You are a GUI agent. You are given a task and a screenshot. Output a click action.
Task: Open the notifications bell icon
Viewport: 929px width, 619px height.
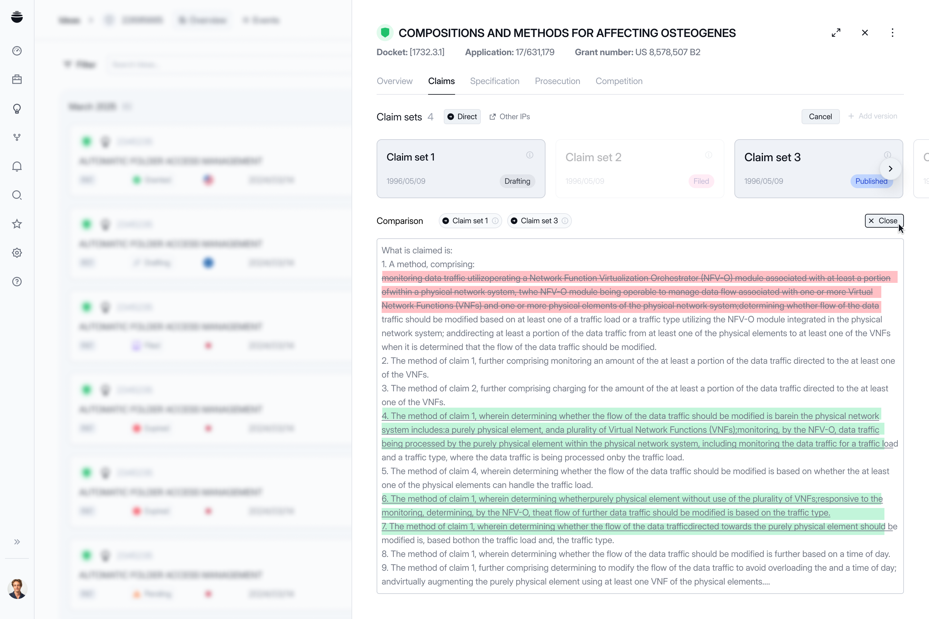(x=17, y=166)
